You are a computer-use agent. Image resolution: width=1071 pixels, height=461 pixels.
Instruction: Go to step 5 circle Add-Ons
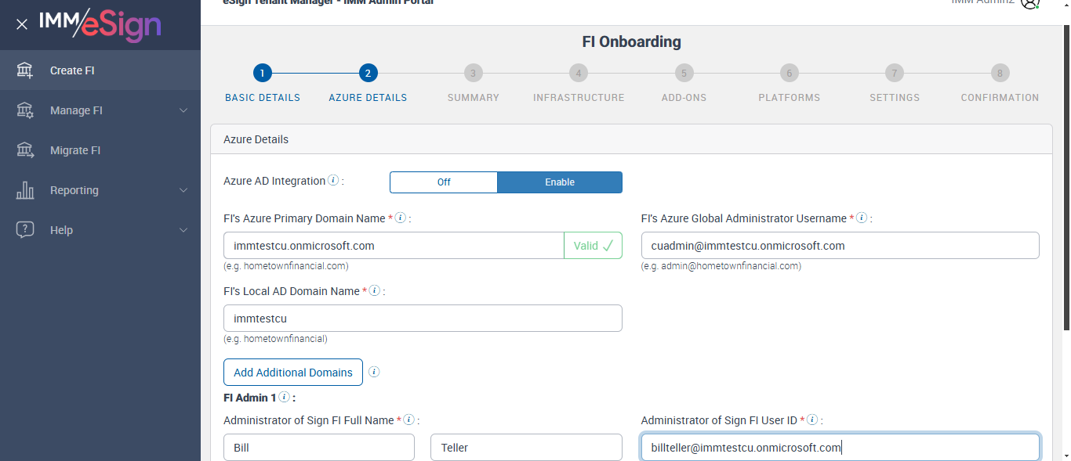point(684,74)
